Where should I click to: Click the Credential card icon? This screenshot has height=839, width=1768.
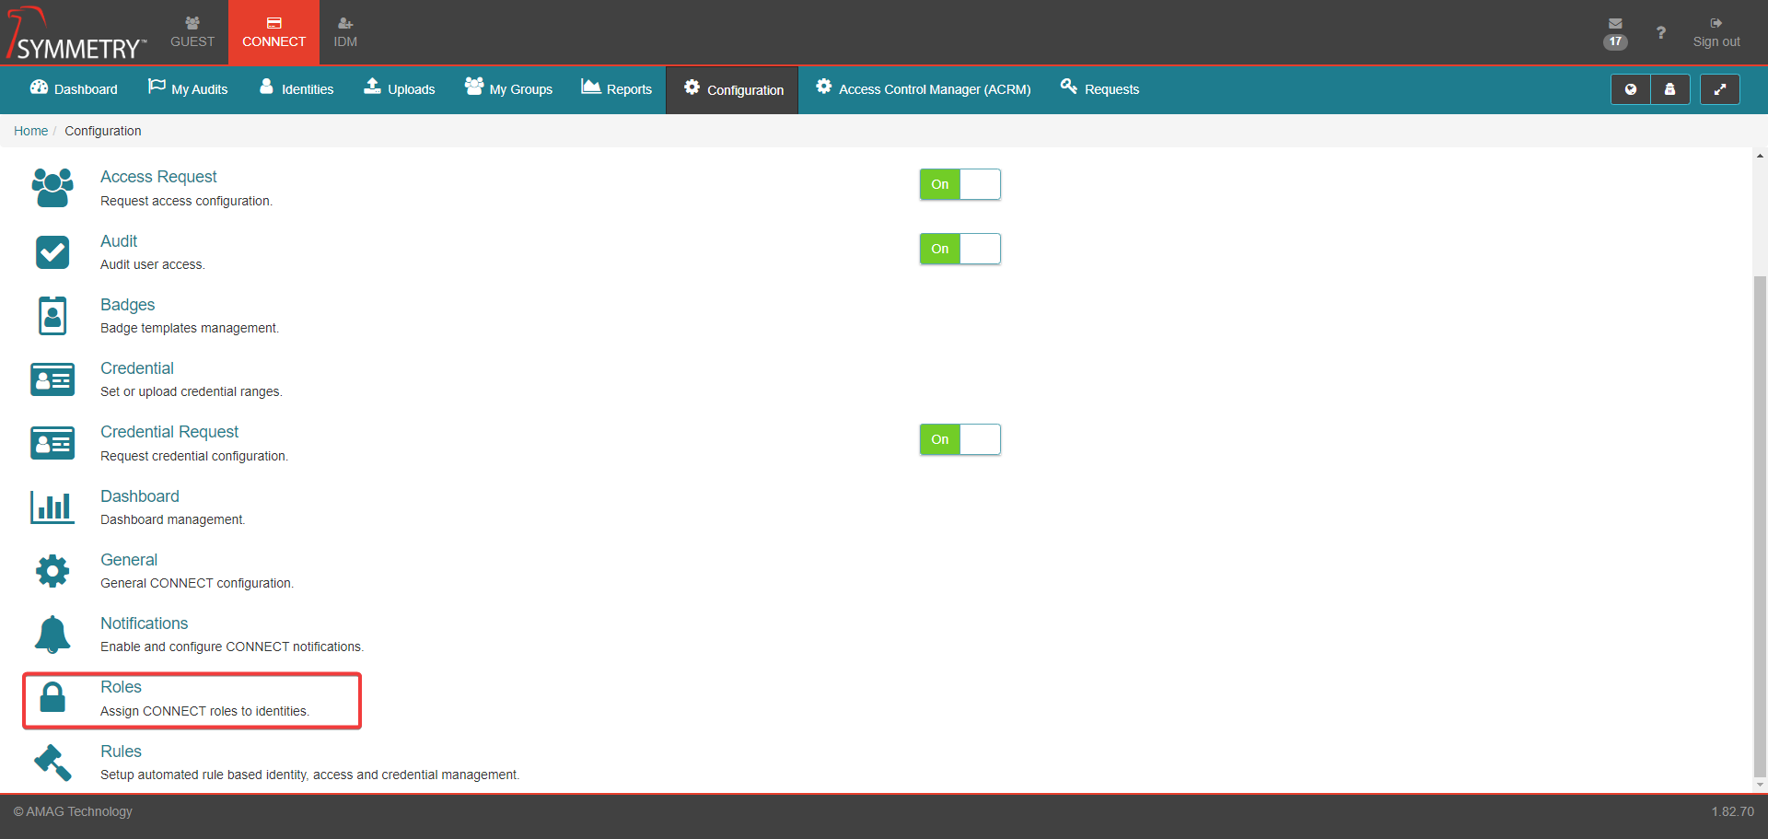[x=52, y=379]
